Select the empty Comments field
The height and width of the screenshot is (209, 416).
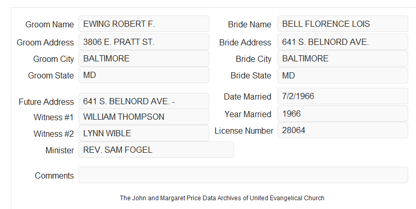[243, 175]
